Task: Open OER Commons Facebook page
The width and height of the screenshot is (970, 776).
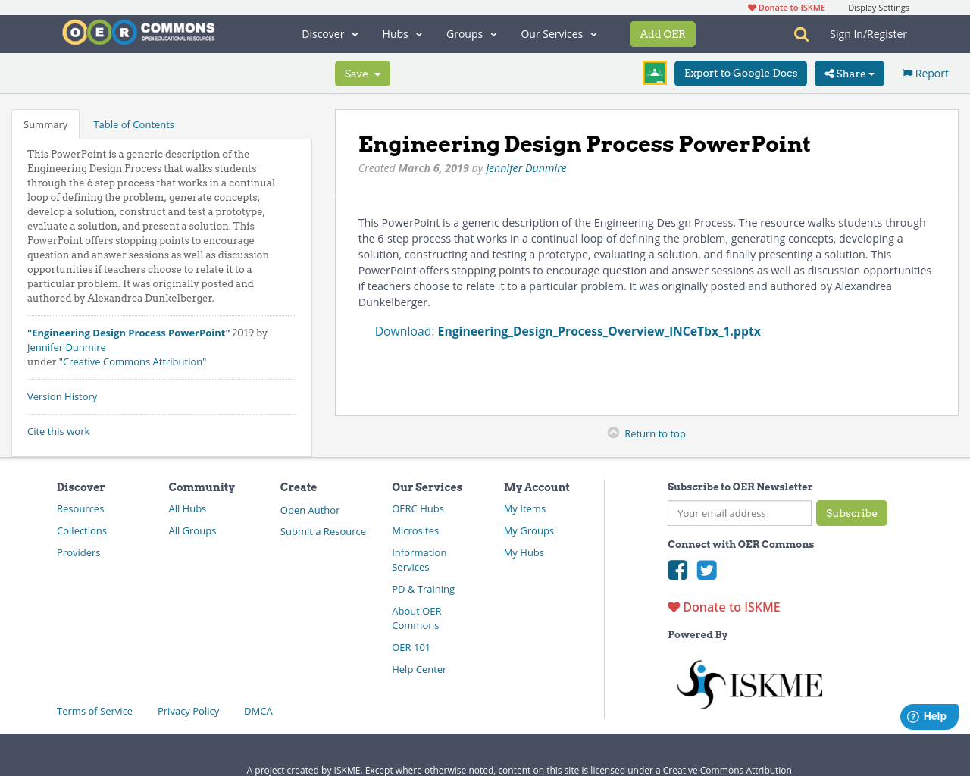Action: 677,568
